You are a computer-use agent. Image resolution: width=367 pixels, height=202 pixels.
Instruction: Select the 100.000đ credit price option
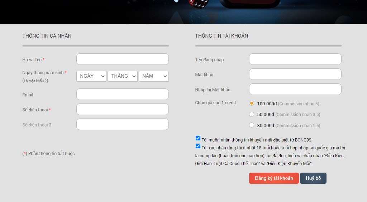[x=252, y=103]
